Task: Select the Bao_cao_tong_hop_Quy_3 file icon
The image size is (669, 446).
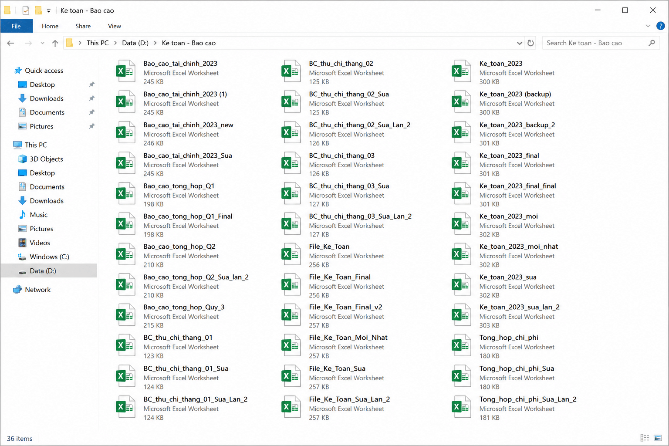Action: (x=125, y=315)
